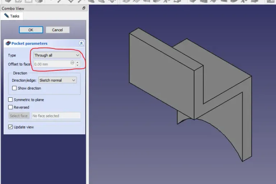This screenshot has height=184, width=276.
Task: Open the Type dropdown showing Through all
Action: click(x=57, y=55)
